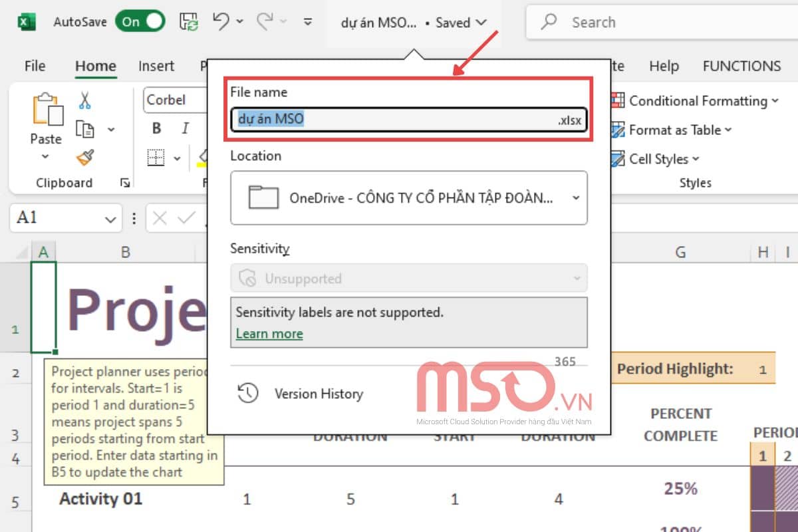798x532 pixels.
Task: Open the Help tab
Action: click(x=664, y=66)
